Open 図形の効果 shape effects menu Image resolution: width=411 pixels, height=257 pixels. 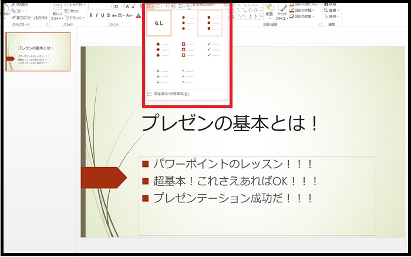click(302, 16)
